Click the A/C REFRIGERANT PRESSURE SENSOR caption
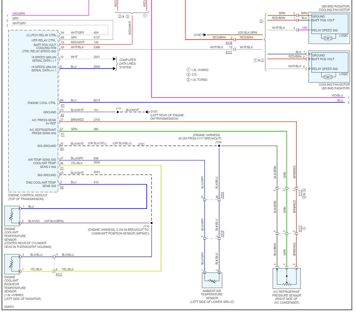 287,294
